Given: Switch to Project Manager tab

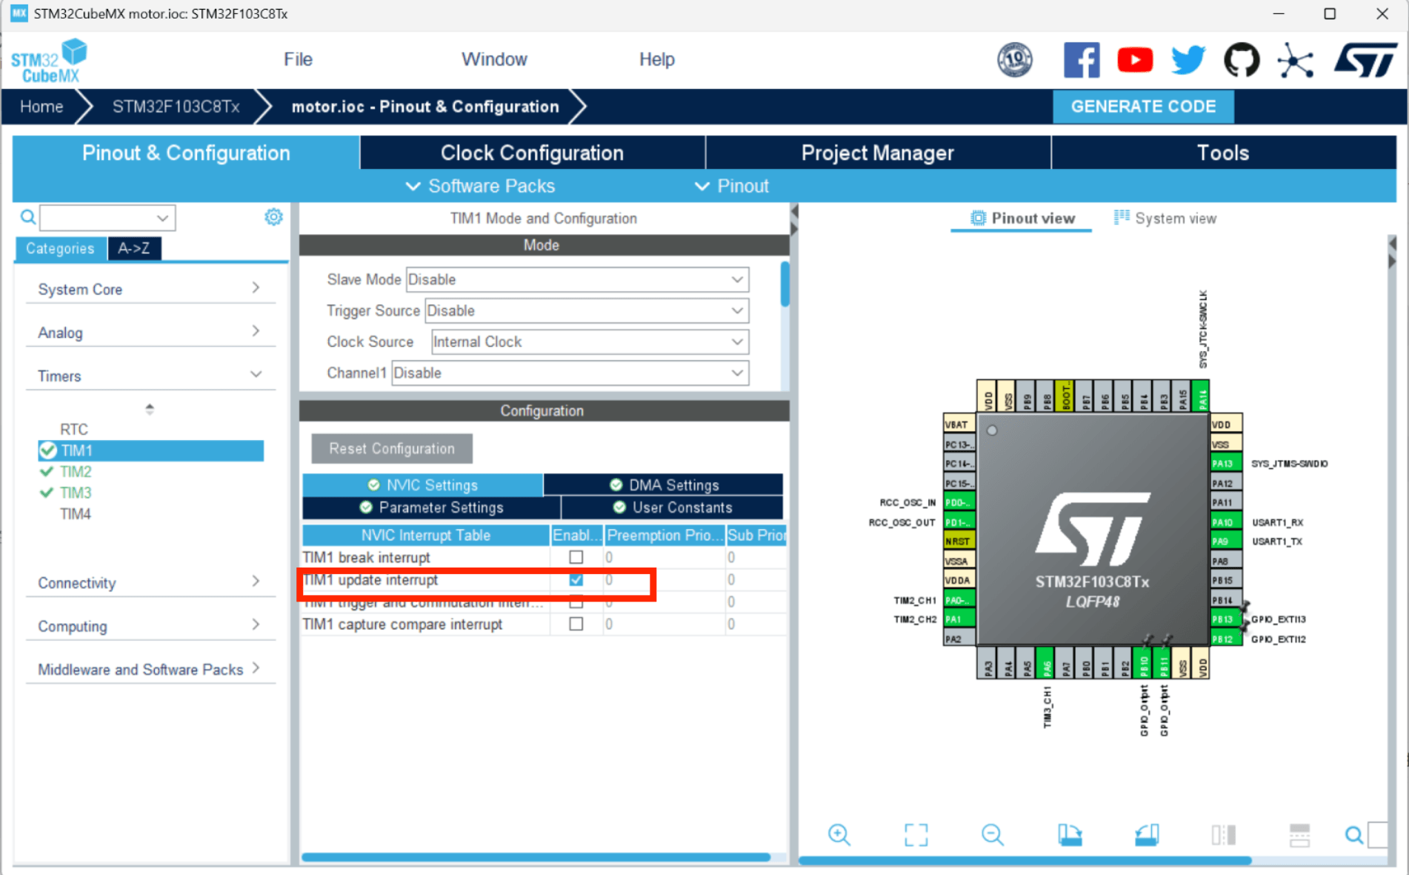Looking at the screenshot, I should click(x=877, y=153).
